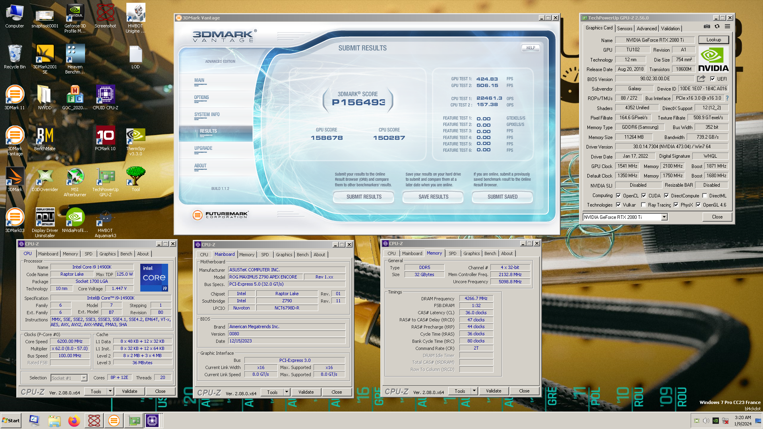Select SPD tab in Memory CPU-Z window

tap(453, 253)
